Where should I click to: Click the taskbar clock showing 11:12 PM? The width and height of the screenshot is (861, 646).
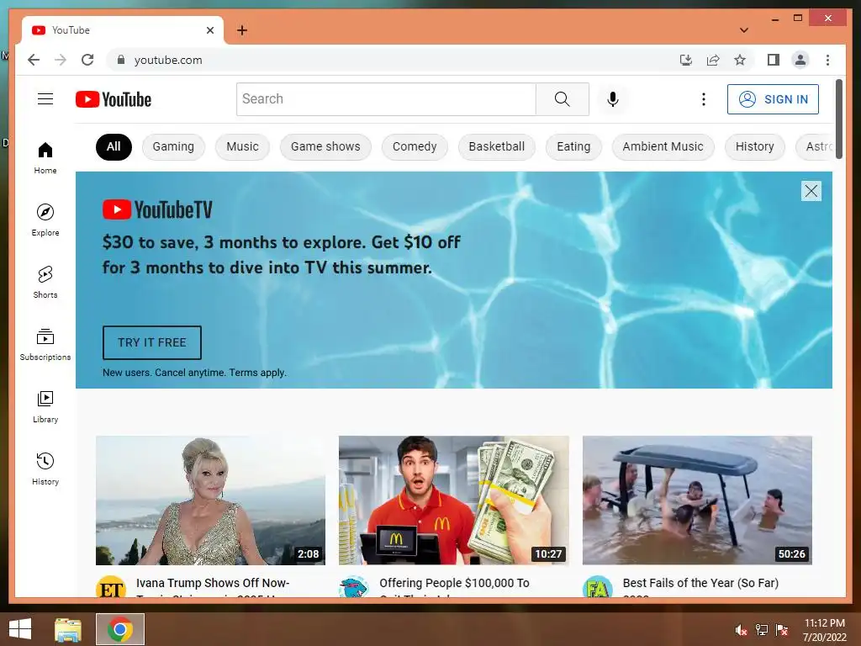(825, 629)
